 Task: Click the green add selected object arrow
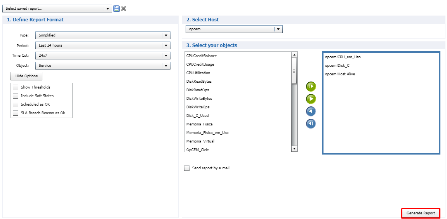[x=311, y=99]
